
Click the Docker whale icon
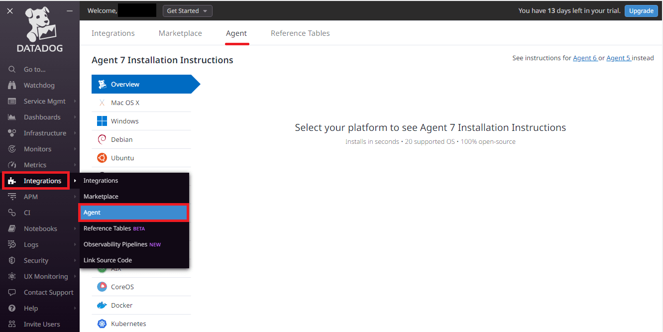pyautogui.click(x=102, y=305)
